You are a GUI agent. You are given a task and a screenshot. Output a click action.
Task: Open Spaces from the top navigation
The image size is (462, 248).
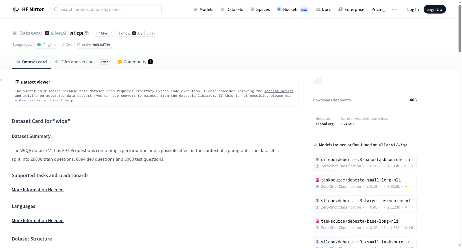pos(260,9)
